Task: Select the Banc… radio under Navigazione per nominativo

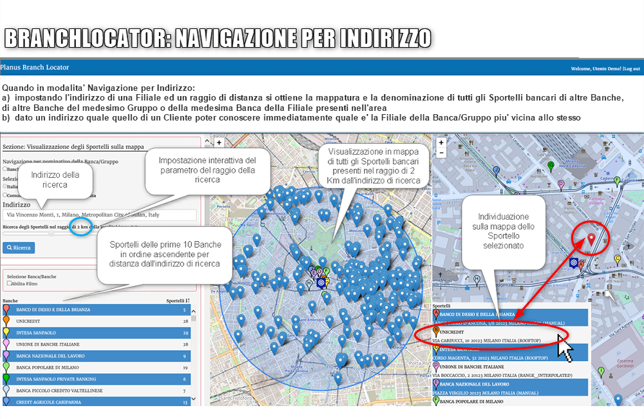Action: click(5, 169)
